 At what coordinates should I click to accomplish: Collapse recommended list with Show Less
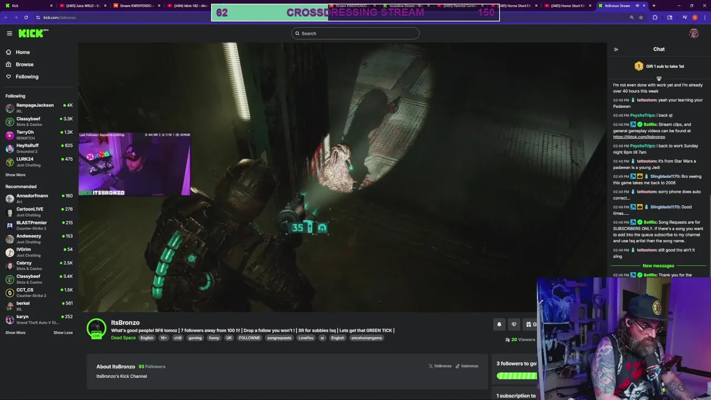[63, 333]
